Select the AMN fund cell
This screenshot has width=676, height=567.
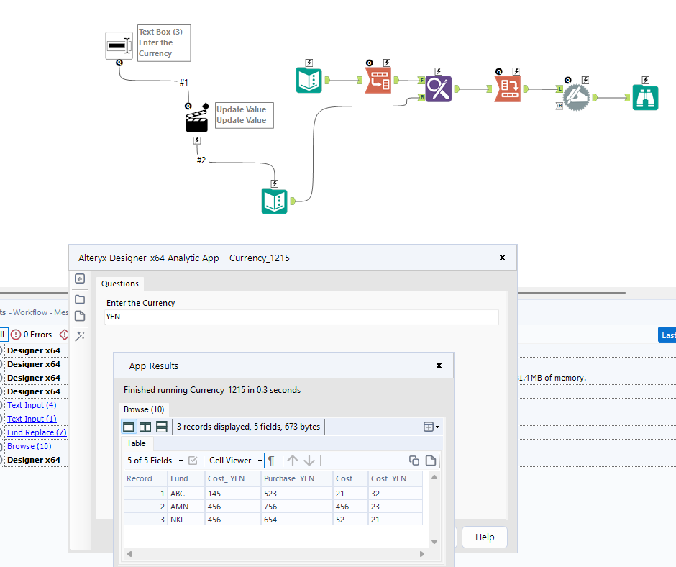tap(186, 507)
